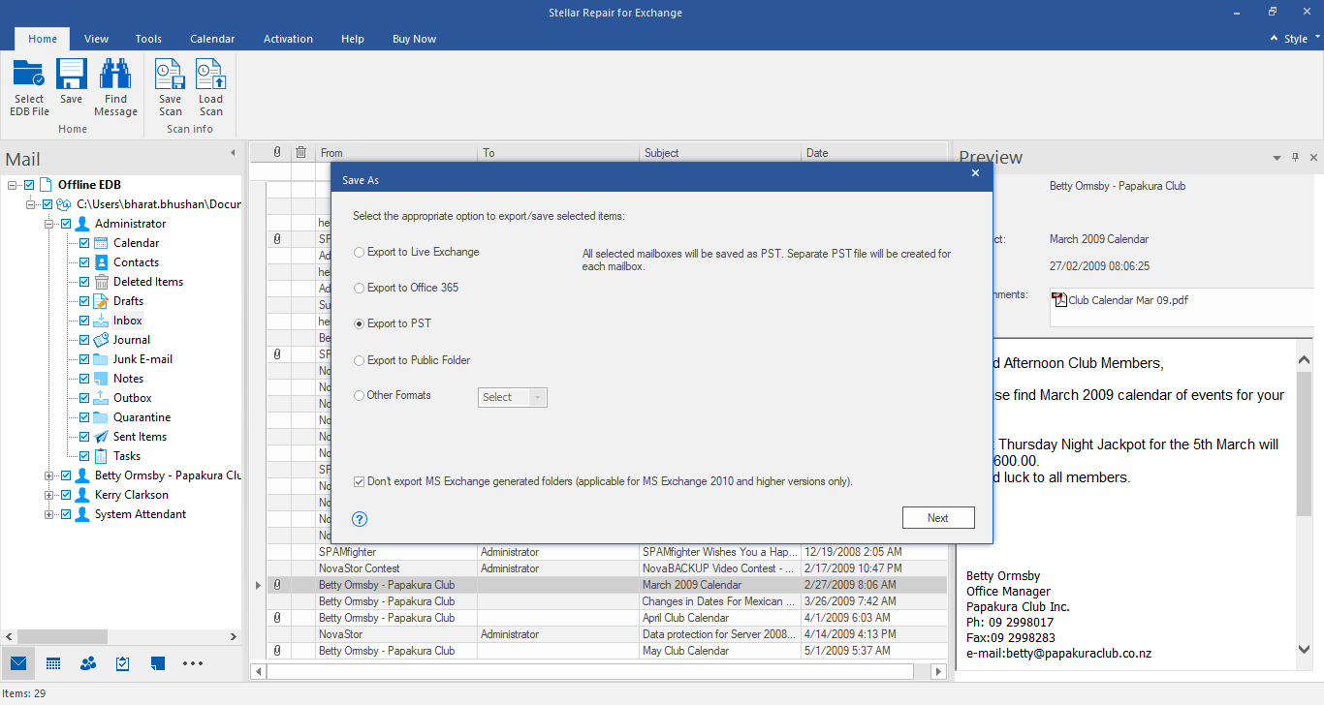The height and width of the screenshot is (705, 1324).
Task: Select the Journal folder in tree
Action: [131, 340]
